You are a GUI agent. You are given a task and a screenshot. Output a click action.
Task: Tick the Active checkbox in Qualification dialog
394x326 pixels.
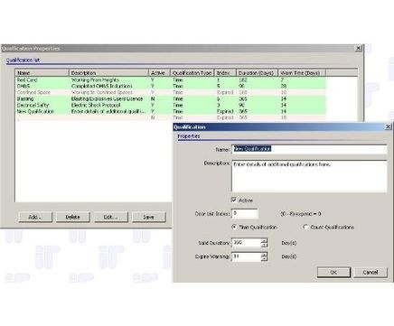[x=234, y=200]
